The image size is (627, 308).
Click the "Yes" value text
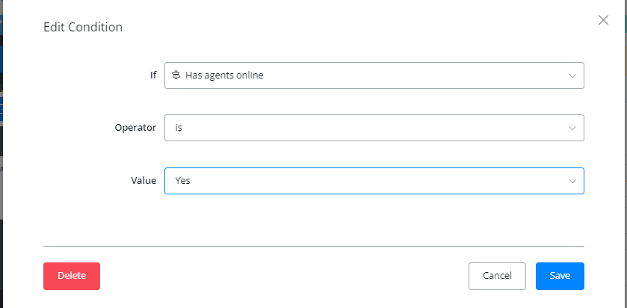183,181
